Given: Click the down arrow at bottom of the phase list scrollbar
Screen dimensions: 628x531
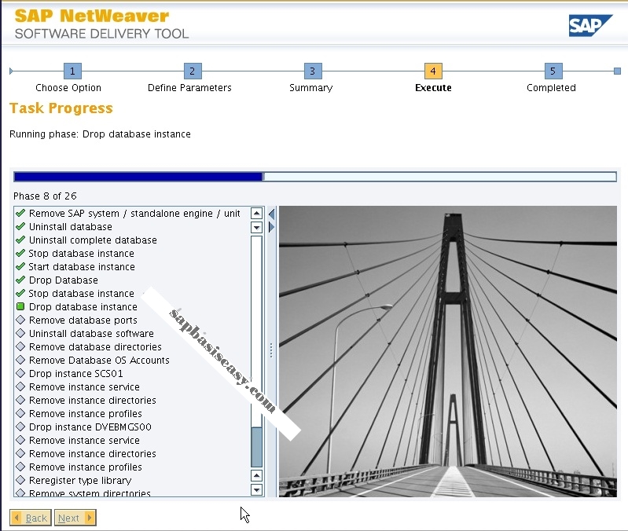Looking at the screenshot, I should 256,489.
